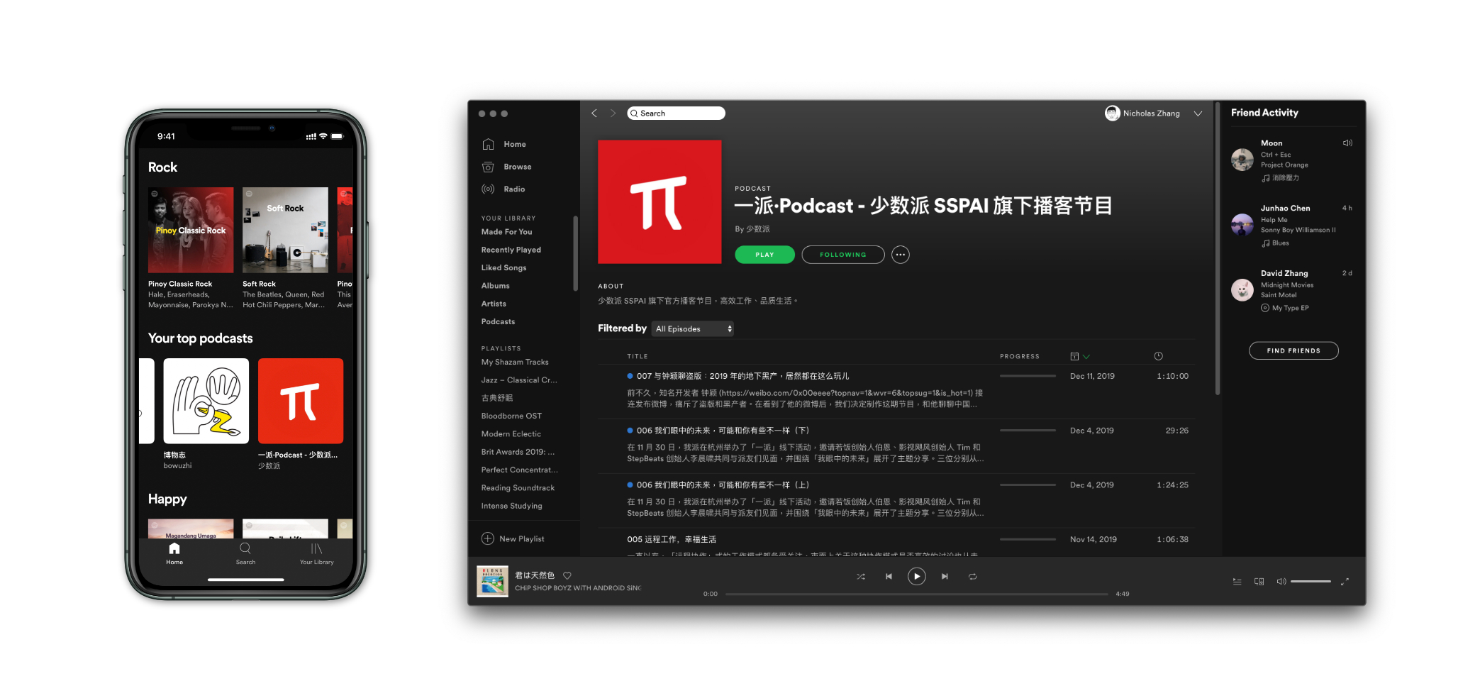Open the Intense Studying playlist
This screenshot has height=681, width=1458.
[x=512, y=506]
